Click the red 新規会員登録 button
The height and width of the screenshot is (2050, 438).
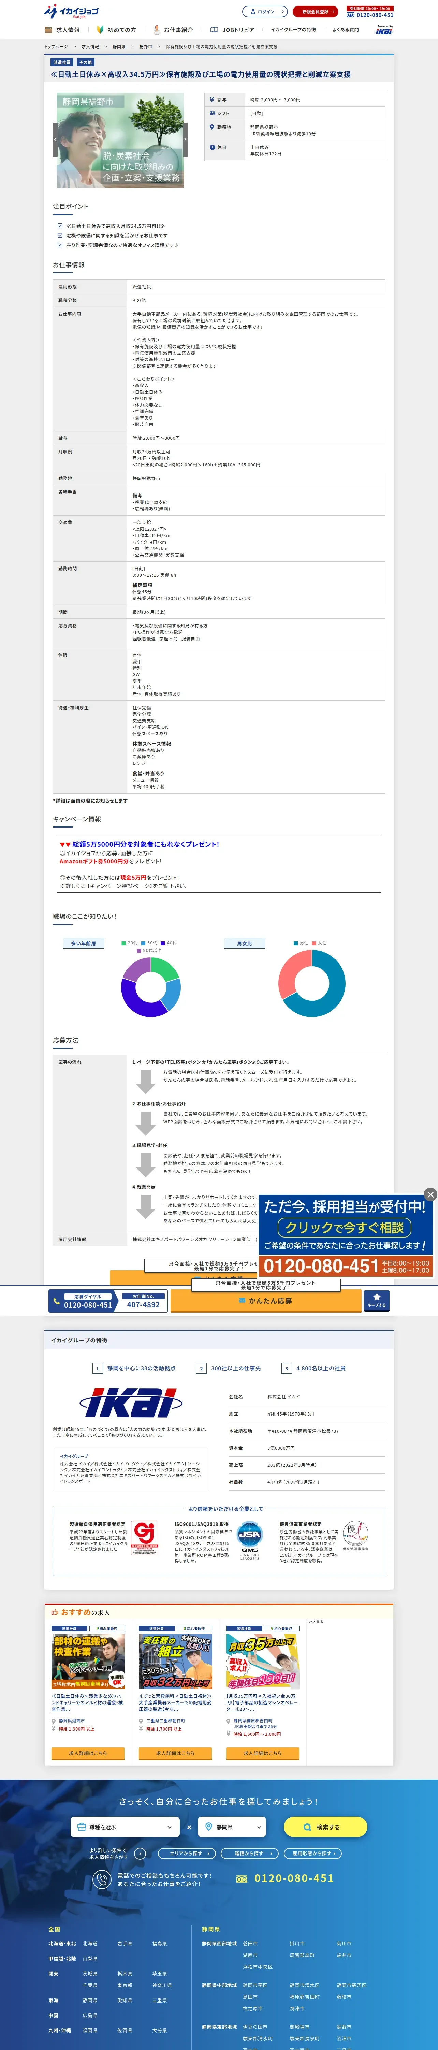click(x=316, y=12)
